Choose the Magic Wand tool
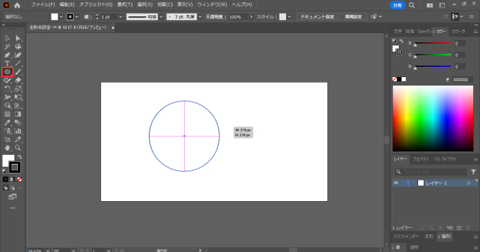This screenshot has width=480, height=252. pyautogui.click(x=8, y=47)
